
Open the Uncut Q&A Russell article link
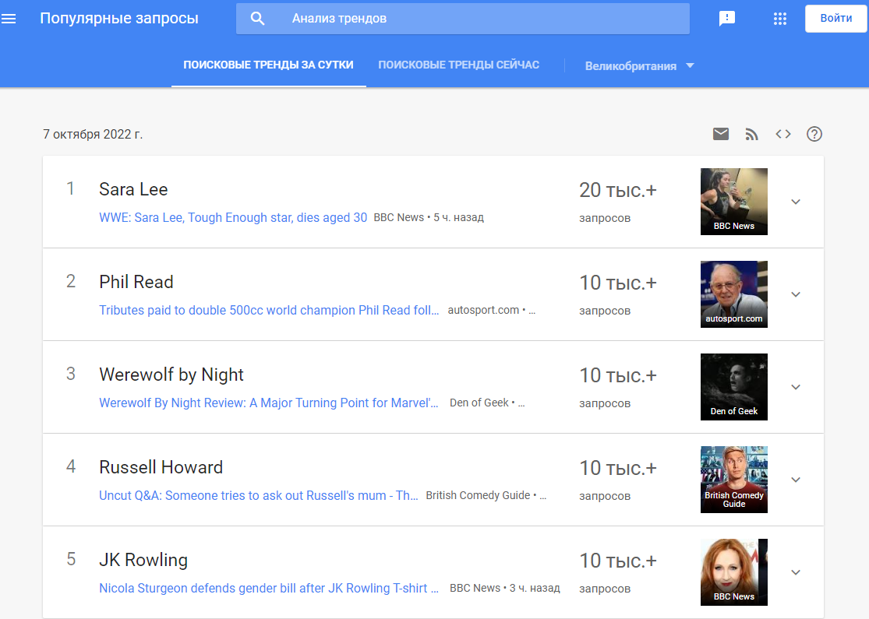(258, 495)
